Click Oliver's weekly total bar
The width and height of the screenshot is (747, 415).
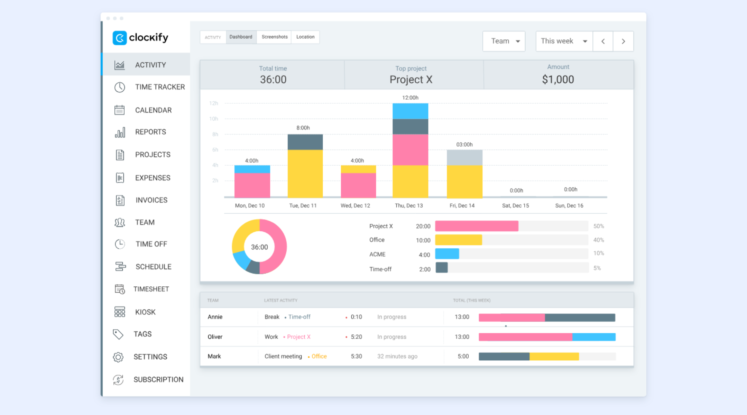547,337
